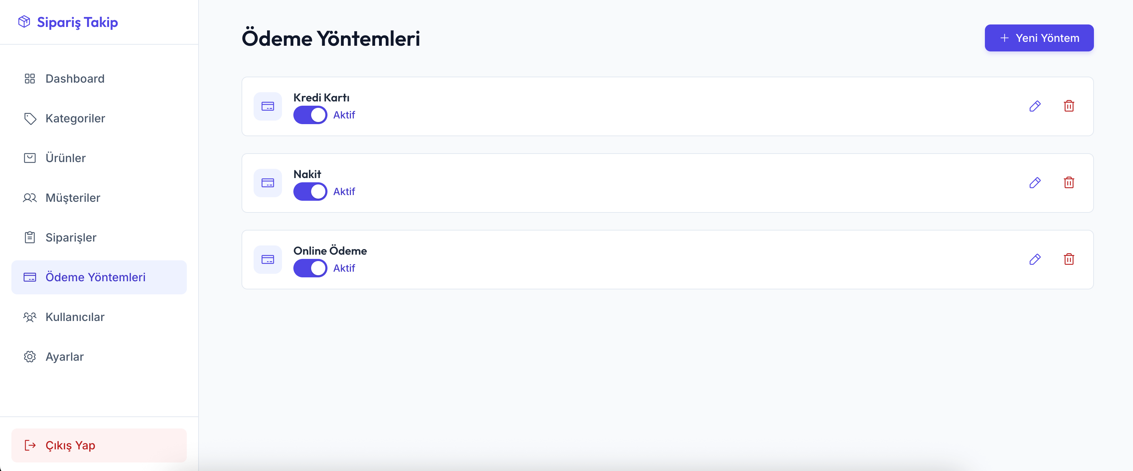Click the pencil icon for Nakit
The height and width of the screenshot is (471, 1133).
click(x=1035, y=183)
